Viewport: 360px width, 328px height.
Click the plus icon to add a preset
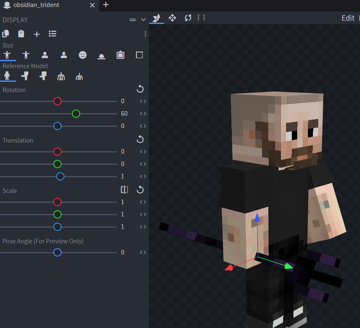(x=37, y=34)
